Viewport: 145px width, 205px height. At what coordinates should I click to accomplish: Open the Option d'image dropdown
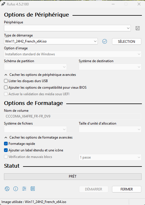[x=72, y=54]
